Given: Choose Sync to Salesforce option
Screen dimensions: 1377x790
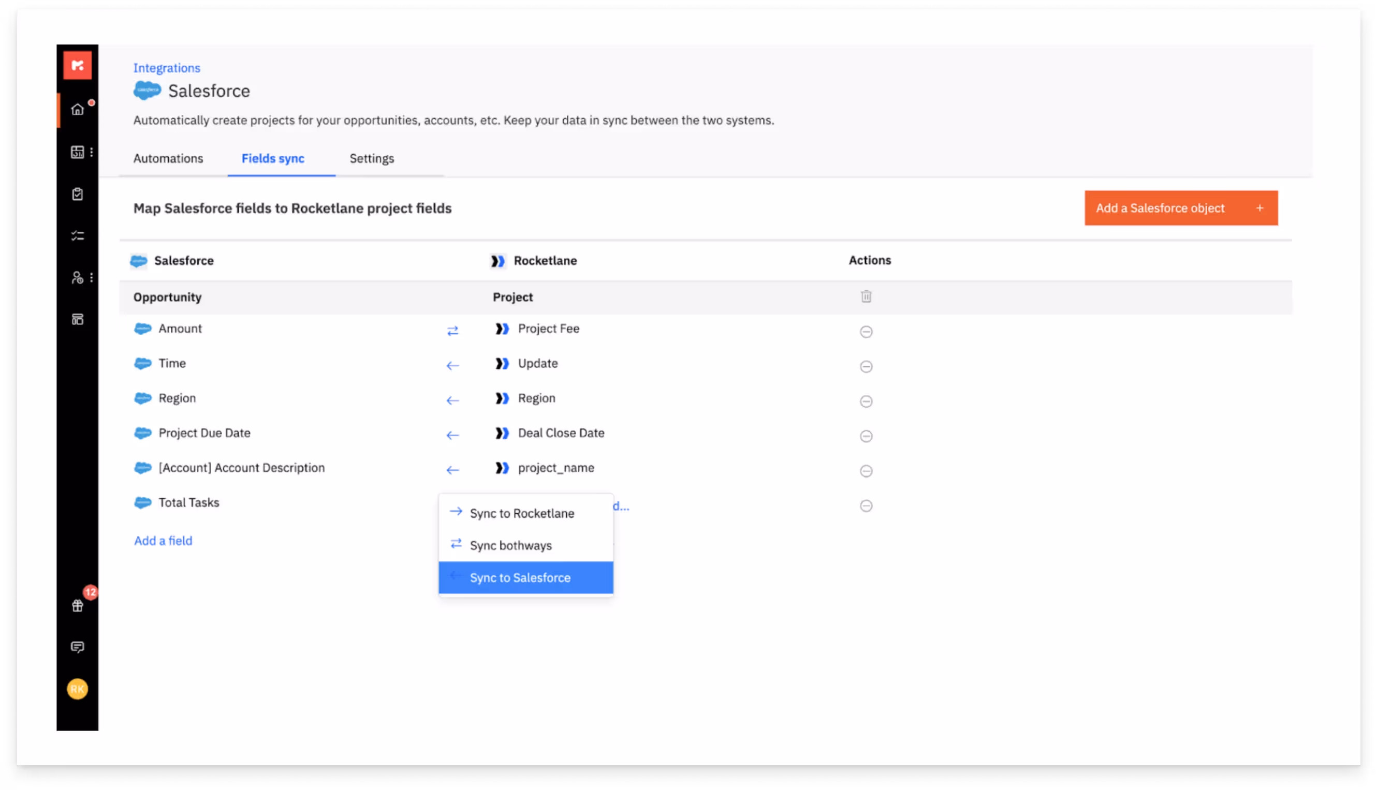Looking at the screenshot, I should [525, 577].
